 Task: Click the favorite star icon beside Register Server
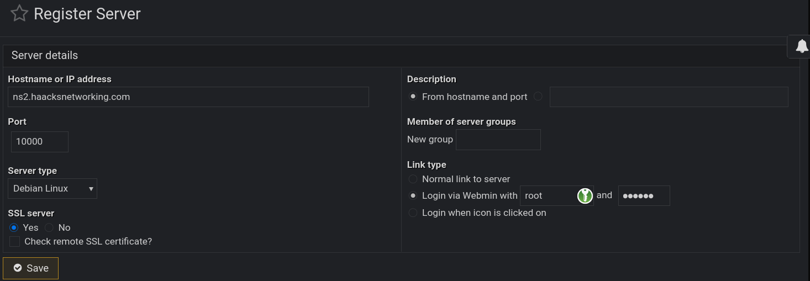point(19,13)
